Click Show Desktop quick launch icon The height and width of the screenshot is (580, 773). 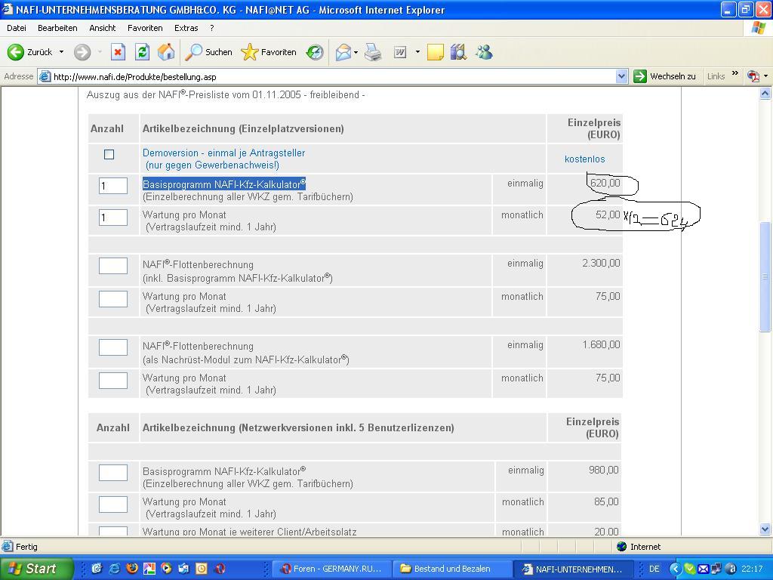click(x=97, y=569)
